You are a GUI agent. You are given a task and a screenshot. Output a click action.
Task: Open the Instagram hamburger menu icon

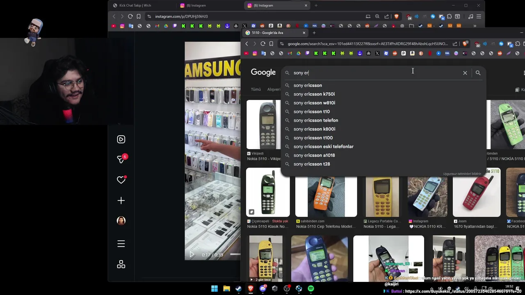[x=121, y=244]
